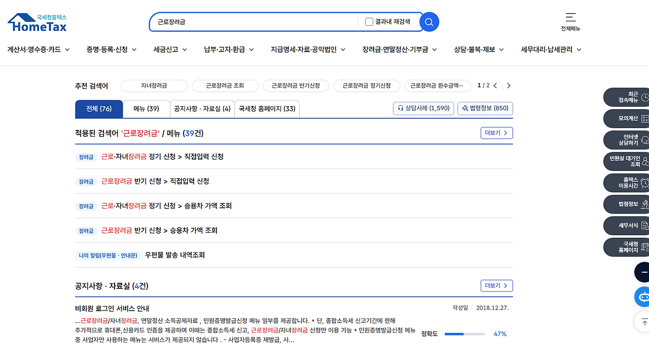Go to next 추천 검색어 page arrow
The width and height of the screenshot is (649, 344).
coord(509,86)
